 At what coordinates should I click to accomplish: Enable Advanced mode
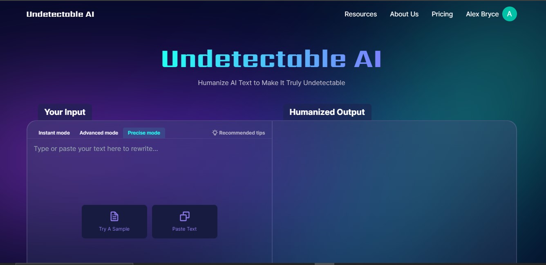point(98,132)
